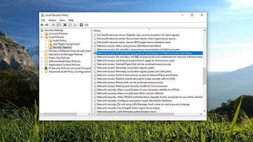Viewport: 253px width, 142px height.
Task: Click the Advanced Audit Policy Configuration folder icon
Action: [46, 72]
